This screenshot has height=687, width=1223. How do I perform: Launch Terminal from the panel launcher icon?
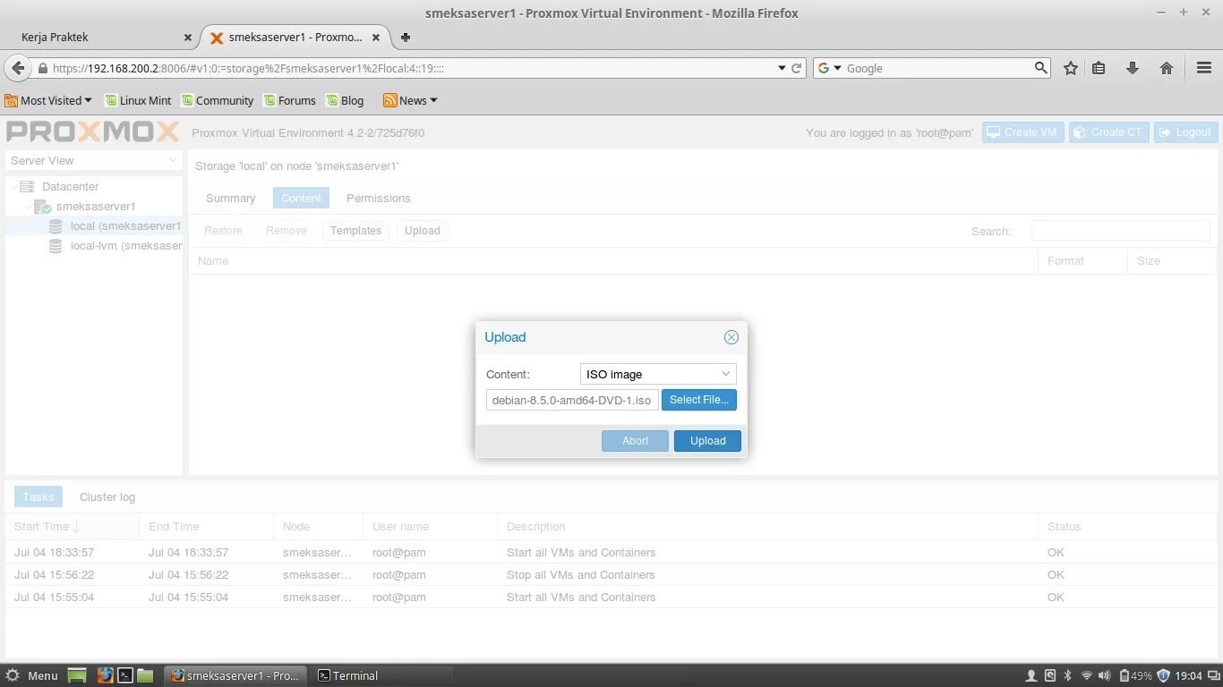(x=125, y=675)
